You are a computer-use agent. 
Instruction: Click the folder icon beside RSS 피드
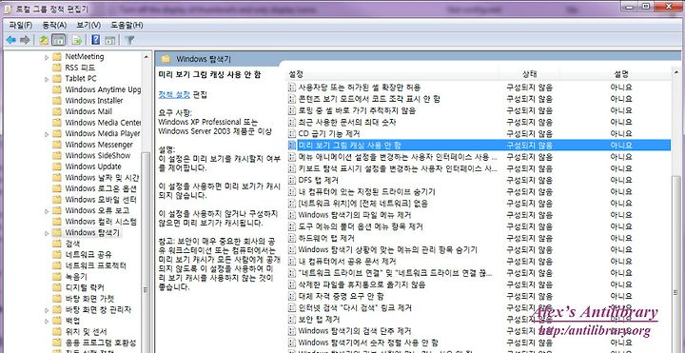(x=57, y=68)
